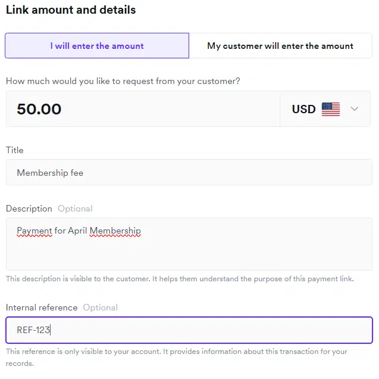Screen dimensions: 379x379
Task: Click "Optional" beside Internal reference label
Action: click(x=100, y=307)
